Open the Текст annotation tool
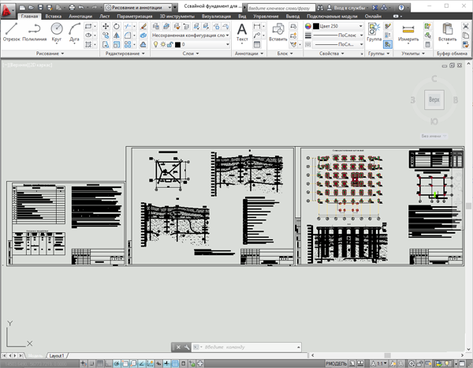 coord(242,32)
